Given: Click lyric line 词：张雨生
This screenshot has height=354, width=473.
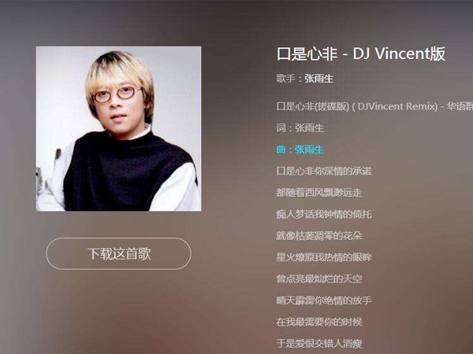Looking at the screenshot, I should 300,128.
